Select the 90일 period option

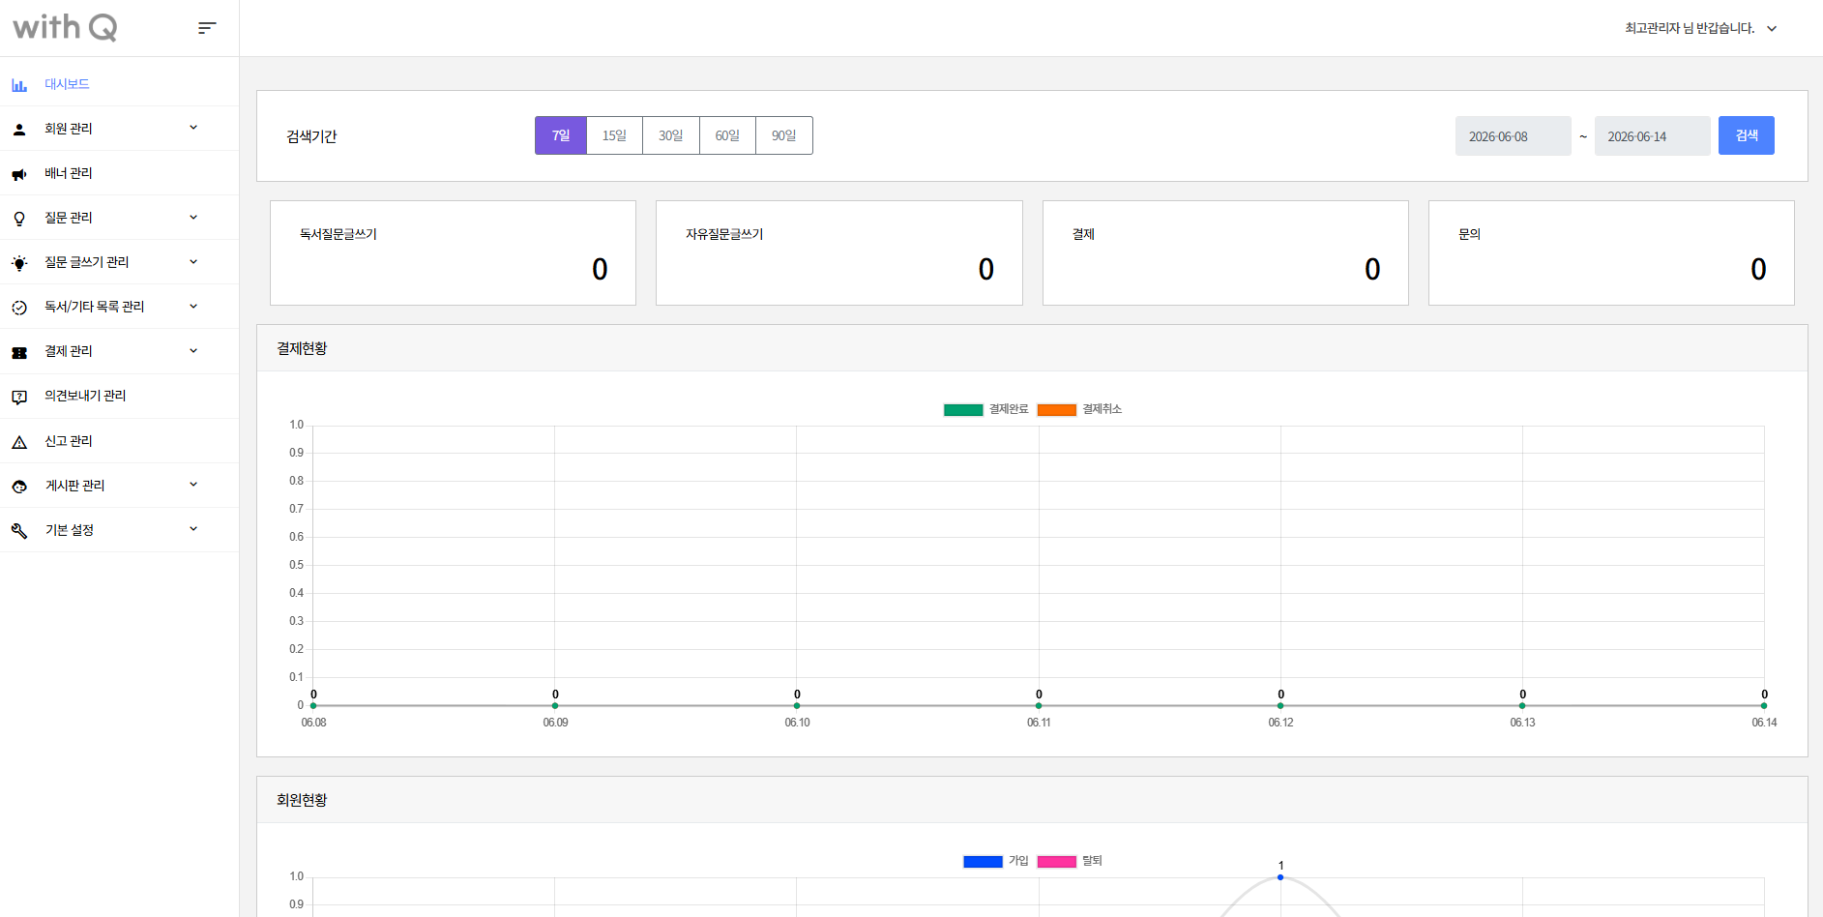pyautogui.click(x=784, y=135)
